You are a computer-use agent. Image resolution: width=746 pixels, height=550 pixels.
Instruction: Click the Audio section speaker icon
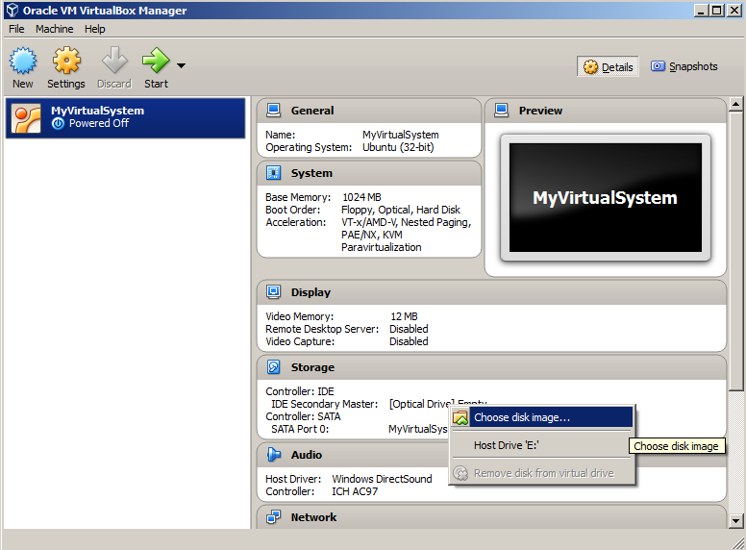point(274,455)
